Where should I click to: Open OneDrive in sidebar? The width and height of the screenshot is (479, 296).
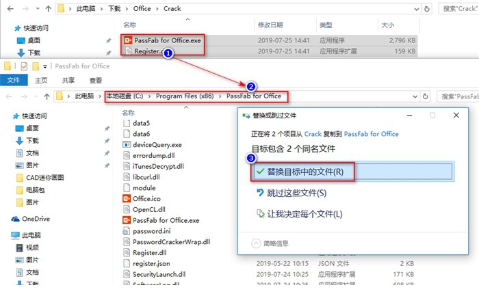pyautogui.click(x=36, y=219)
